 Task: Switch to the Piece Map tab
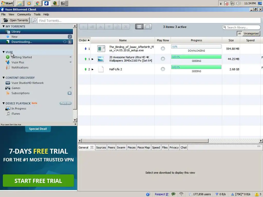pos(144,147)
